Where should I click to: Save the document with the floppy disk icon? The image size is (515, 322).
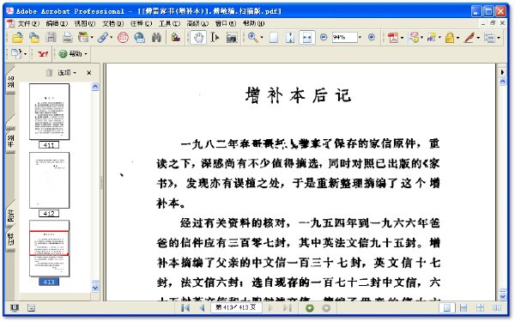[x=51, y=38]
